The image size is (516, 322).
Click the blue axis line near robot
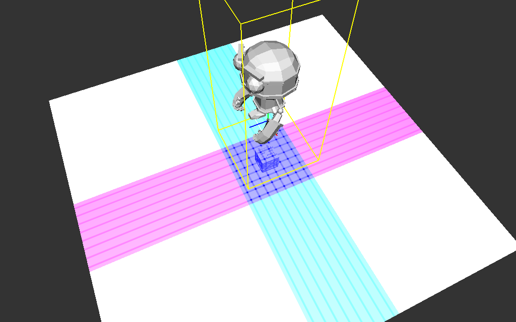[258, 124]
